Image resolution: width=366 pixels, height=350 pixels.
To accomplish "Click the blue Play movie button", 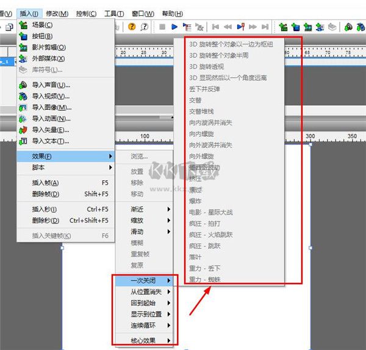I will 174,27.
